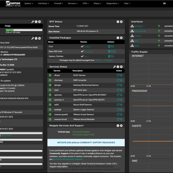Open the DMZ interface link
The image size is (173, 173).
tap(136, 41)
